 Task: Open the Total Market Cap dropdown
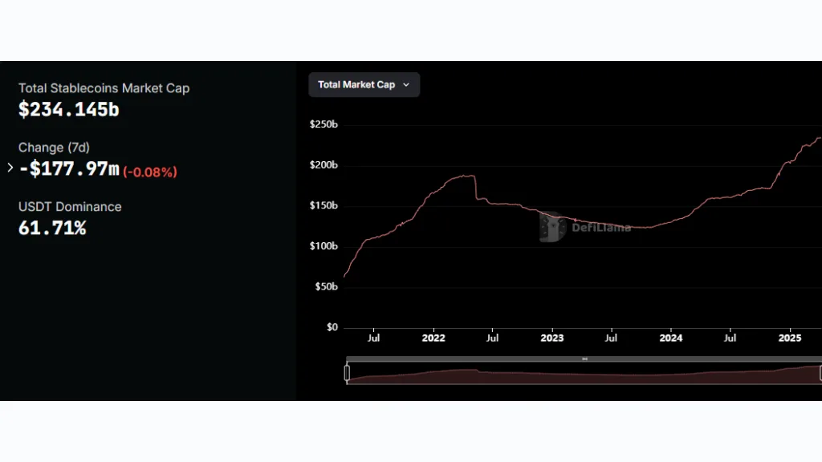pyautogui.click(x=356, y=84)
